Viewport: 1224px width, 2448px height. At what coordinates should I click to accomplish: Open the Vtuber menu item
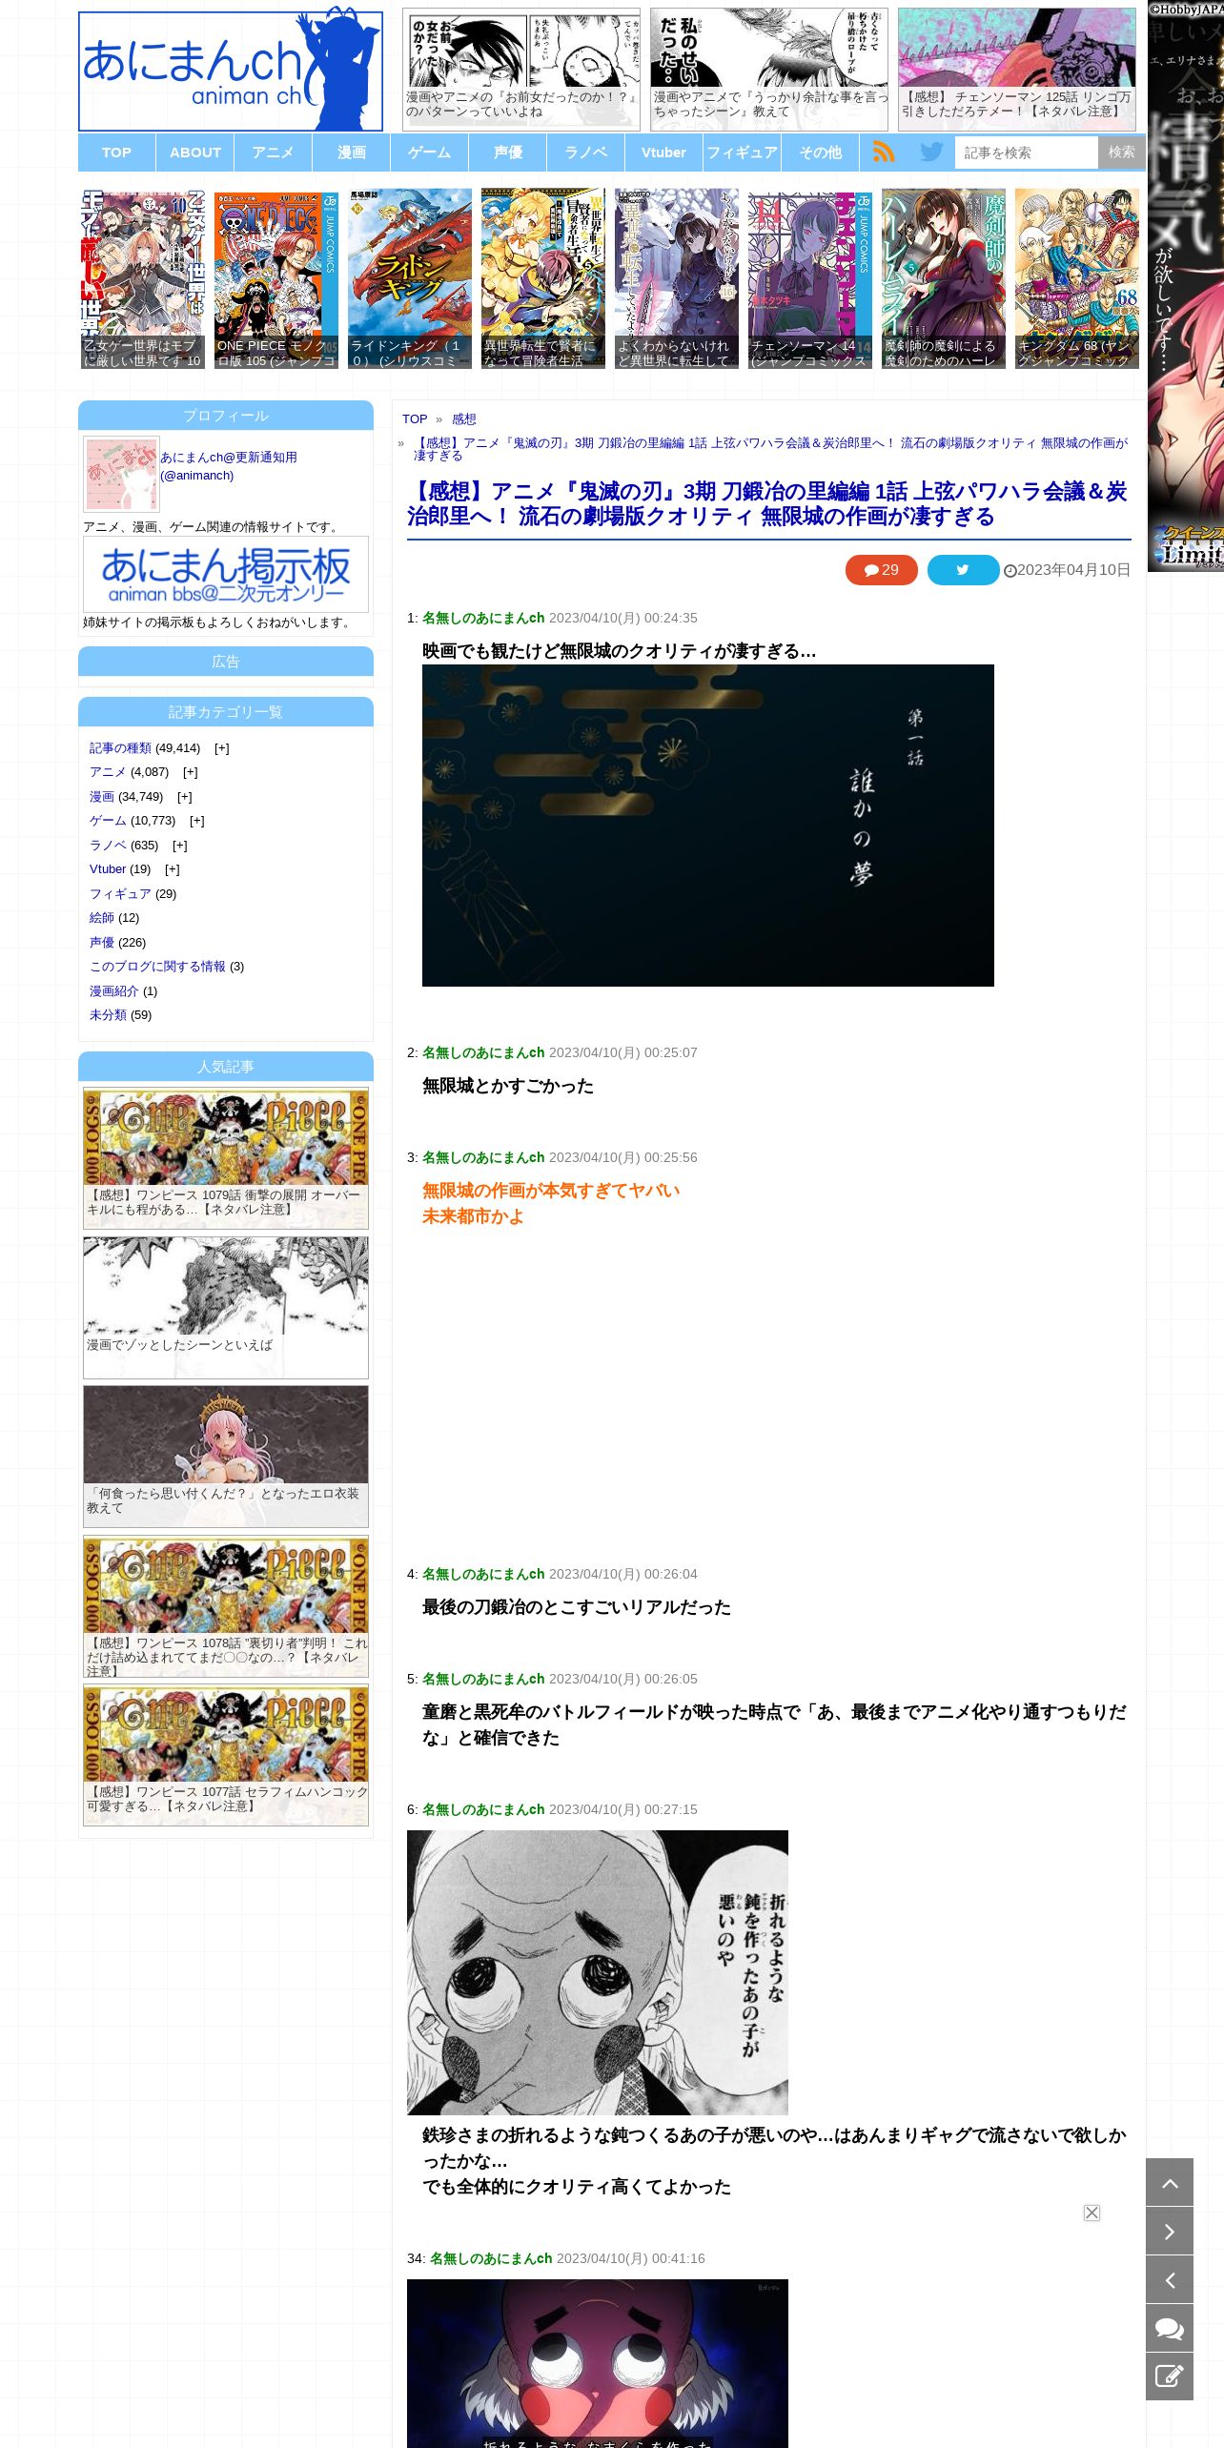pyautogui.click(x=663, y=153)
